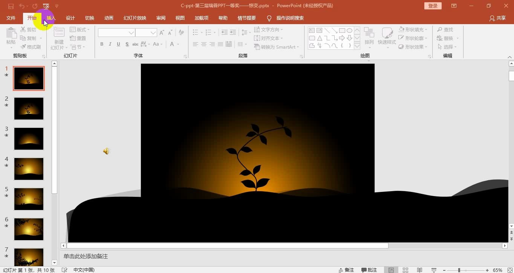Open Shape Fill (形状填充) dropdown
The image size is (514, 273).
(413, 29)
